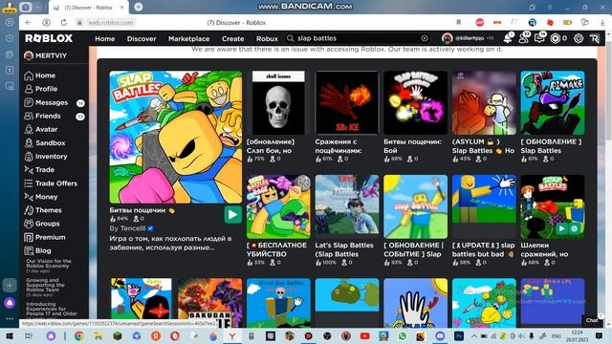Viewport: 612px width, 344px height.
Task: Click the web.roblox.com address bar
Action: click(110, 23)
